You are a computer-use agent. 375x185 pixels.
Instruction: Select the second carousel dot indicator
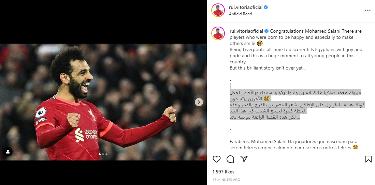click(103, 154)
